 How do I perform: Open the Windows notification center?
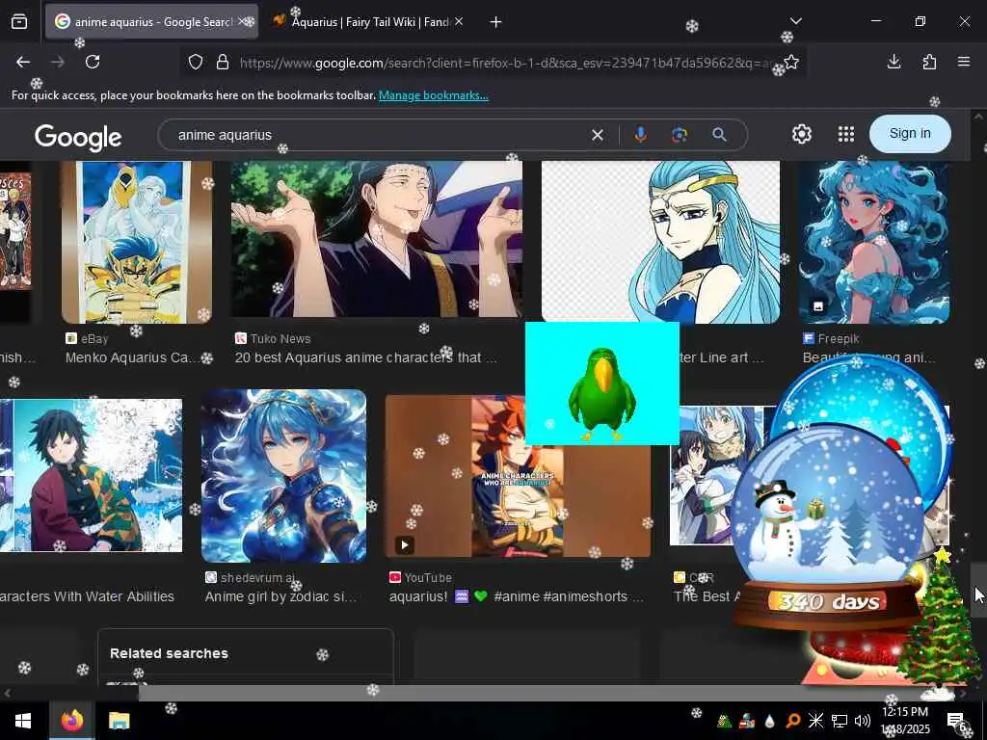(957, 721)
